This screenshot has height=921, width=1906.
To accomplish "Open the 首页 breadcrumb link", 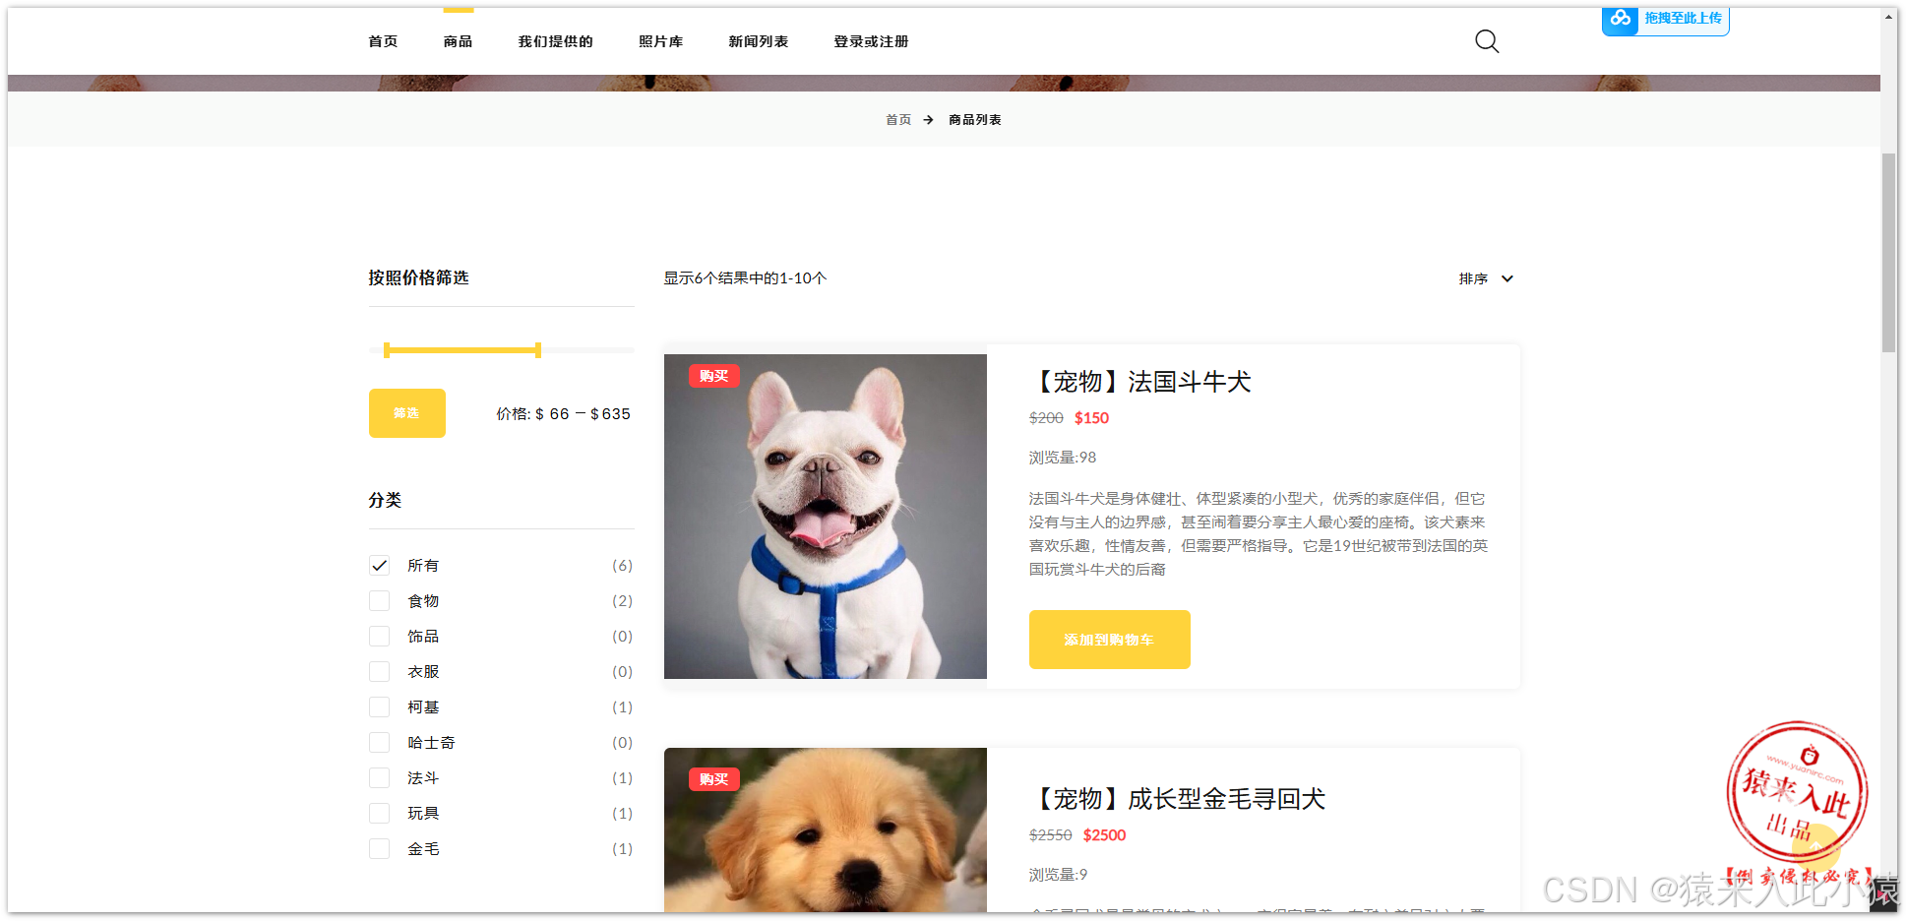I will pyautogui.click(x=897, y=119).
